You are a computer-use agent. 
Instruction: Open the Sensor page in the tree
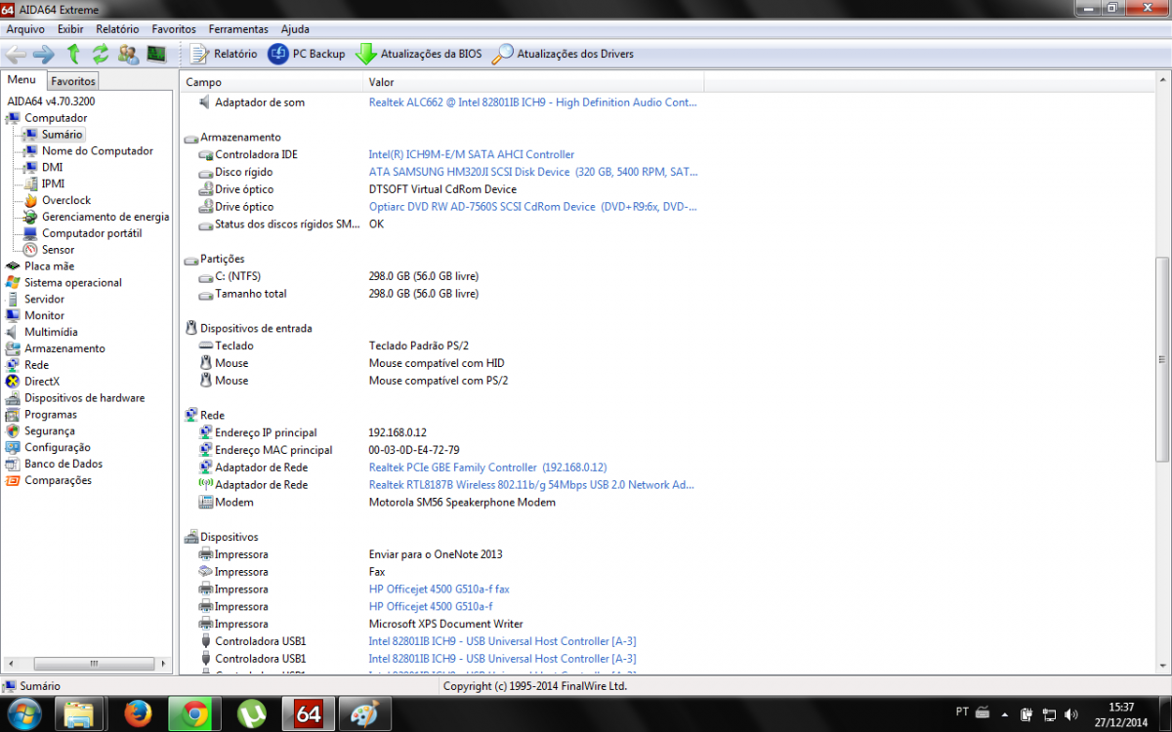point(58,250)
